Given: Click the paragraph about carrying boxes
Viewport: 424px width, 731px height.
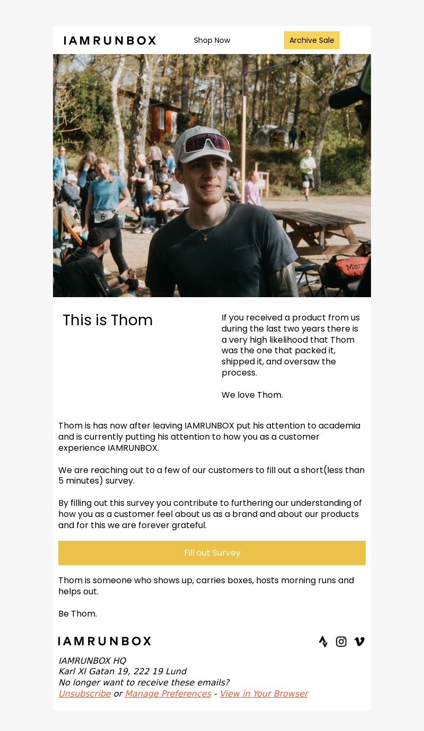Looking at the screenshot, I should point(206,585).
